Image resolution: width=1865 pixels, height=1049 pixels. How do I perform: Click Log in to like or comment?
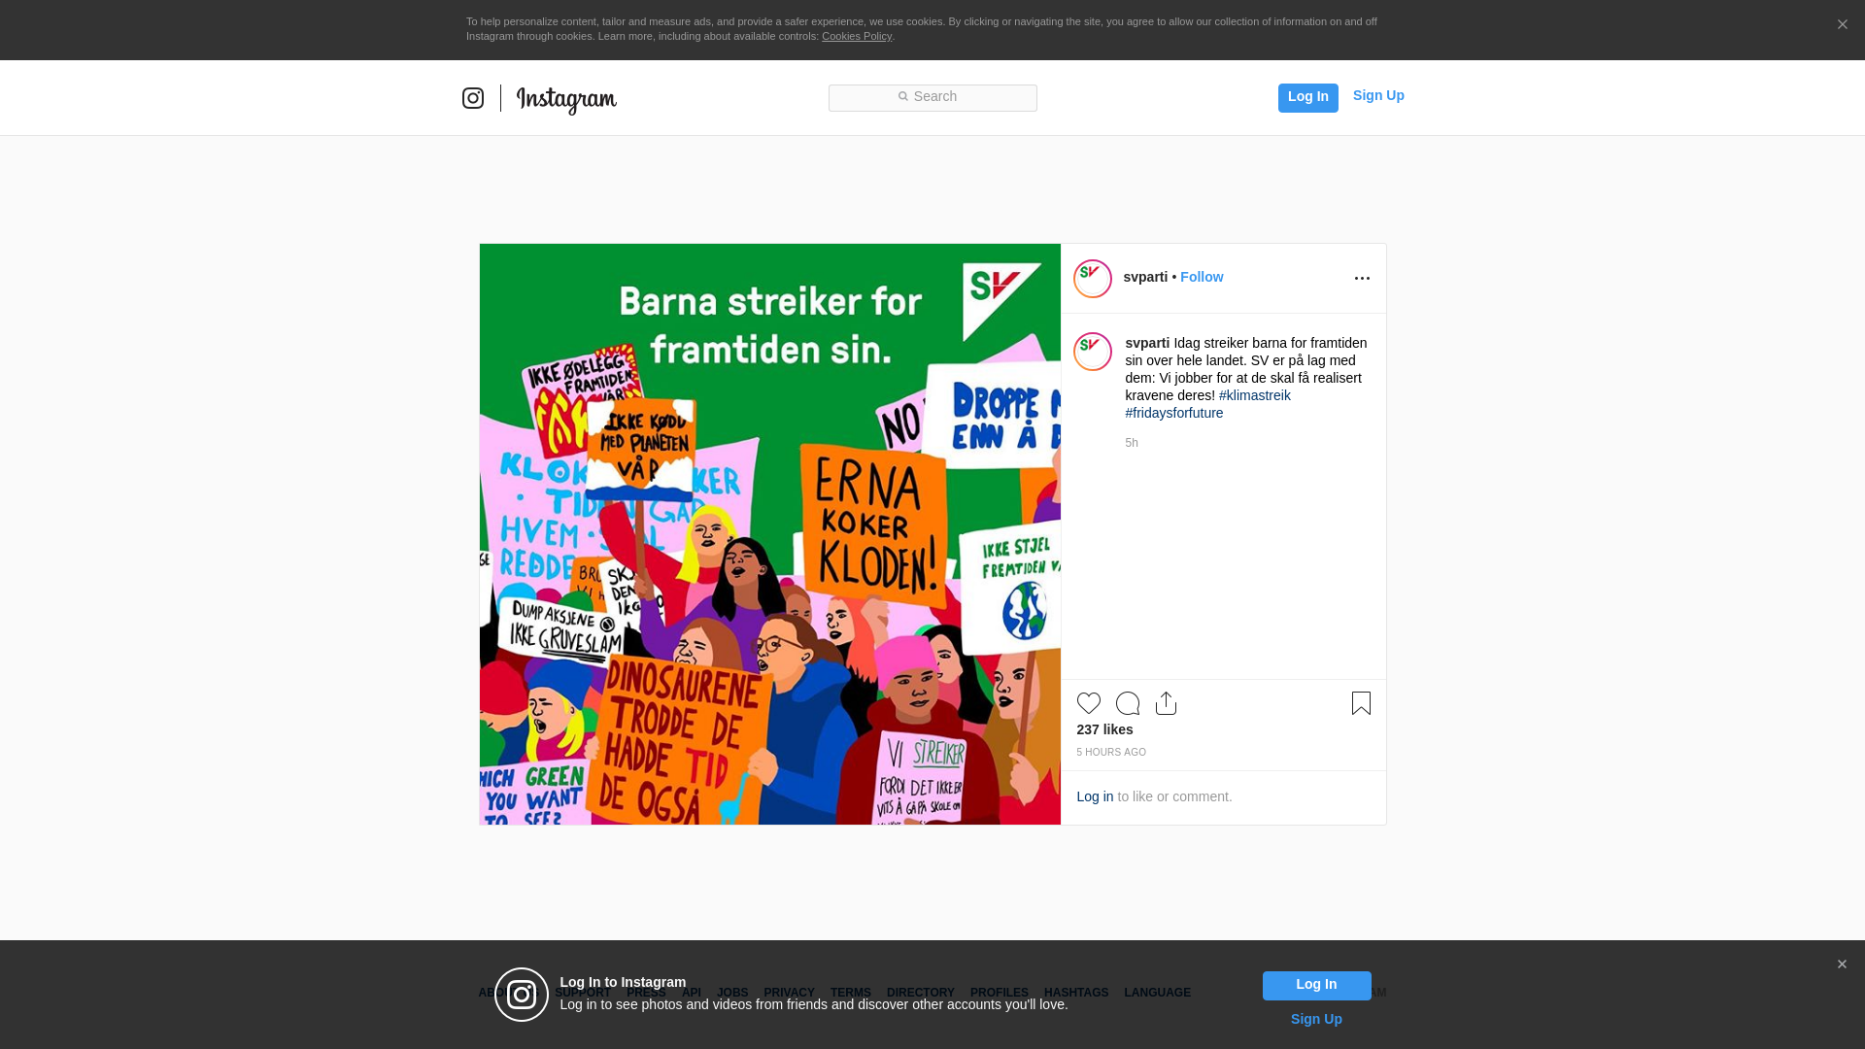point(1095,796)
